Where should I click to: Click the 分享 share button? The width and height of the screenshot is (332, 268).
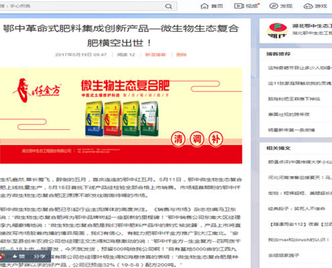40,257
